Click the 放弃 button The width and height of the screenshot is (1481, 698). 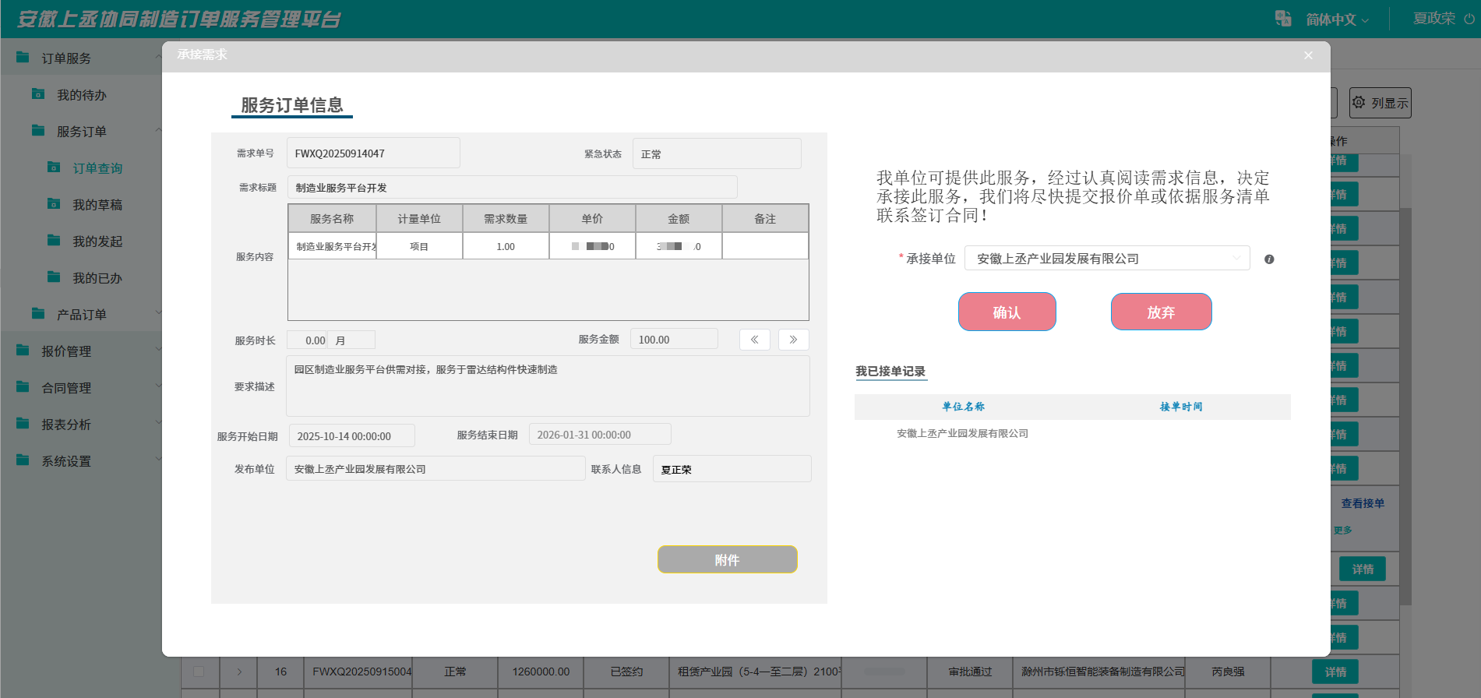click(1161, 312)
